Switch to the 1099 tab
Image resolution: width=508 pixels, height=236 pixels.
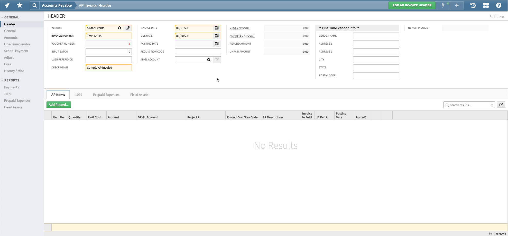[x=79, y=95]
